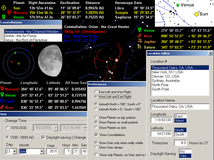
Task: Click the yellow Sun symbol icon
Action: click(4, 8)
